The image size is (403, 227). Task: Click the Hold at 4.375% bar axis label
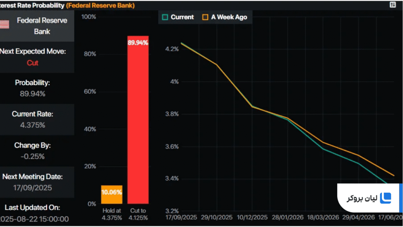112,214
